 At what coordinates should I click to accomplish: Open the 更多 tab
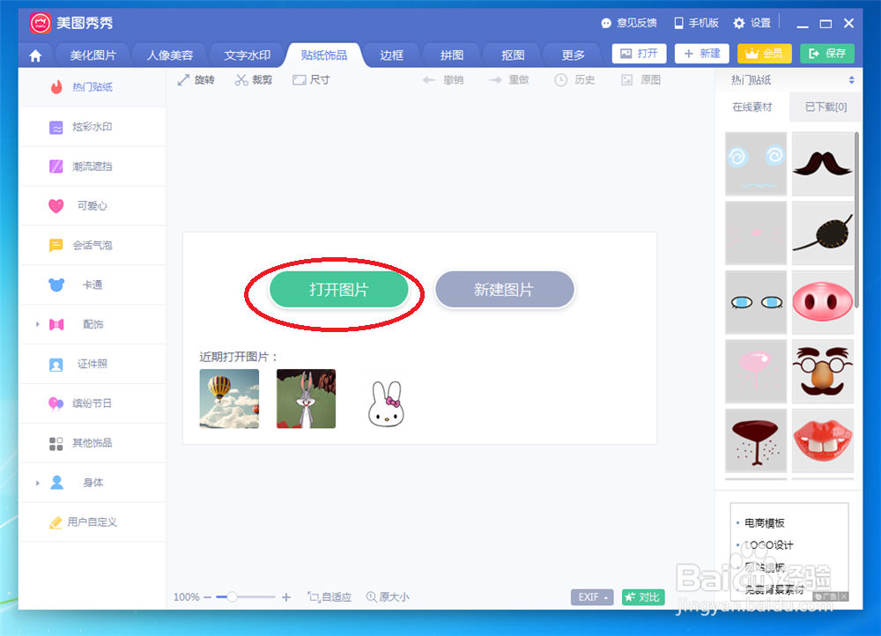574,55
